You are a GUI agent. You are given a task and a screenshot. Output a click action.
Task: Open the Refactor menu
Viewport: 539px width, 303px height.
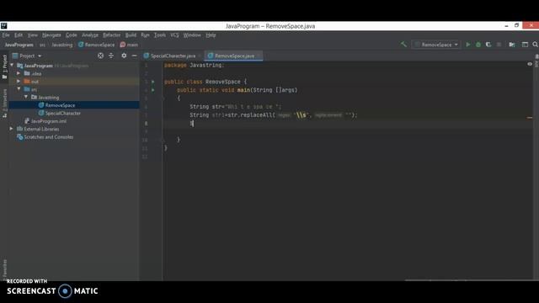[112, 35]
